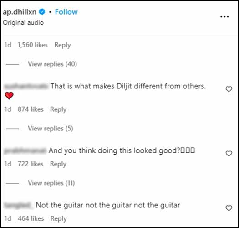Like the 'Diljit different from others' comment
239x228 pixels.
click(229, 89)
